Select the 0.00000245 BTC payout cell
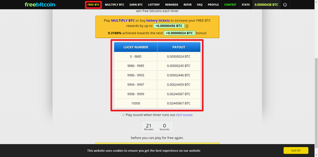This screenshot has height=157, width=318. click(179, 66)
